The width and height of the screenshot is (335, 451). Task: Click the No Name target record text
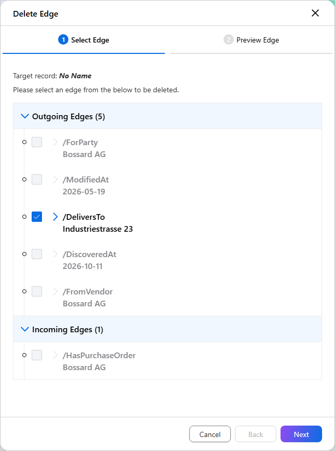tap(75, 76)
